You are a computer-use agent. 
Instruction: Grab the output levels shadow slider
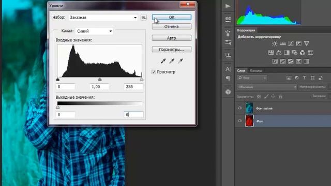click(58, 107)
